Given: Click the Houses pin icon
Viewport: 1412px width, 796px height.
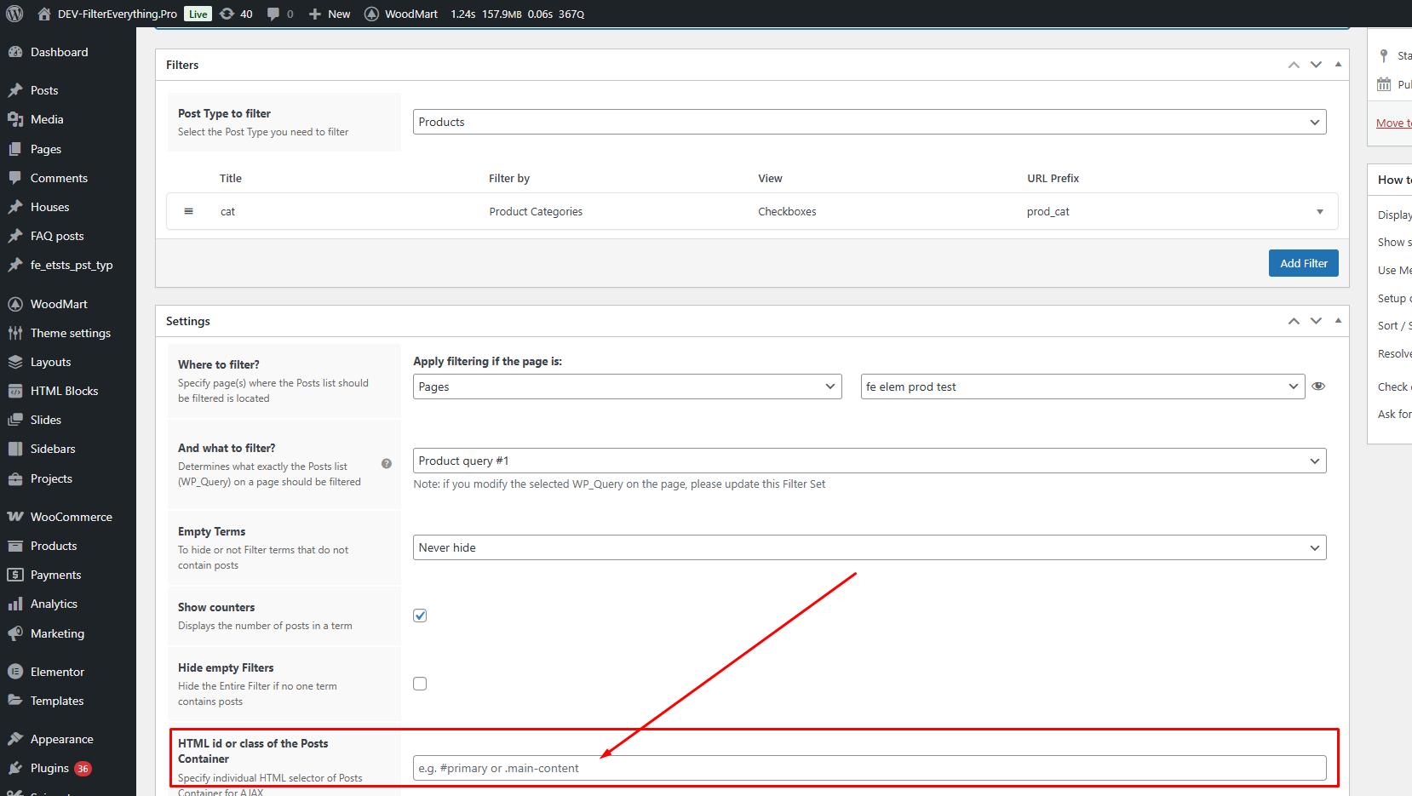Looking at the screenshot, I should 15,207.
